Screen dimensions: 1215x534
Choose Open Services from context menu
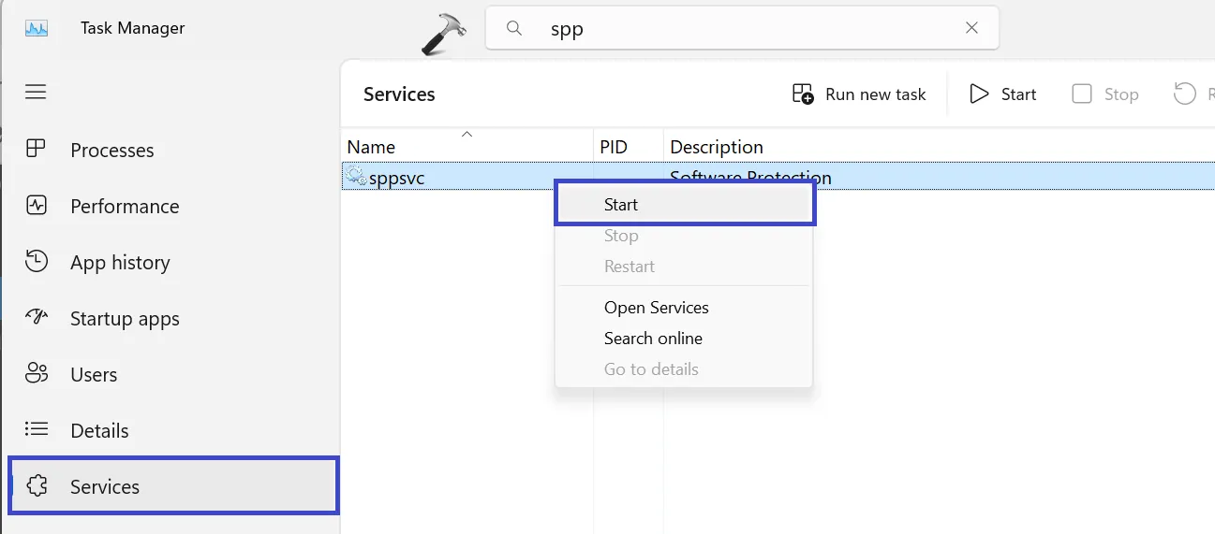656,308
